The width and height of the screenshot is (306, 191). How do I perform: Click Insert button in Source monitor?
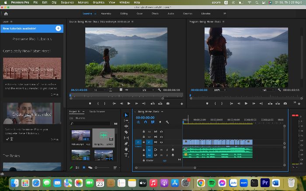(x=153, y=104)
